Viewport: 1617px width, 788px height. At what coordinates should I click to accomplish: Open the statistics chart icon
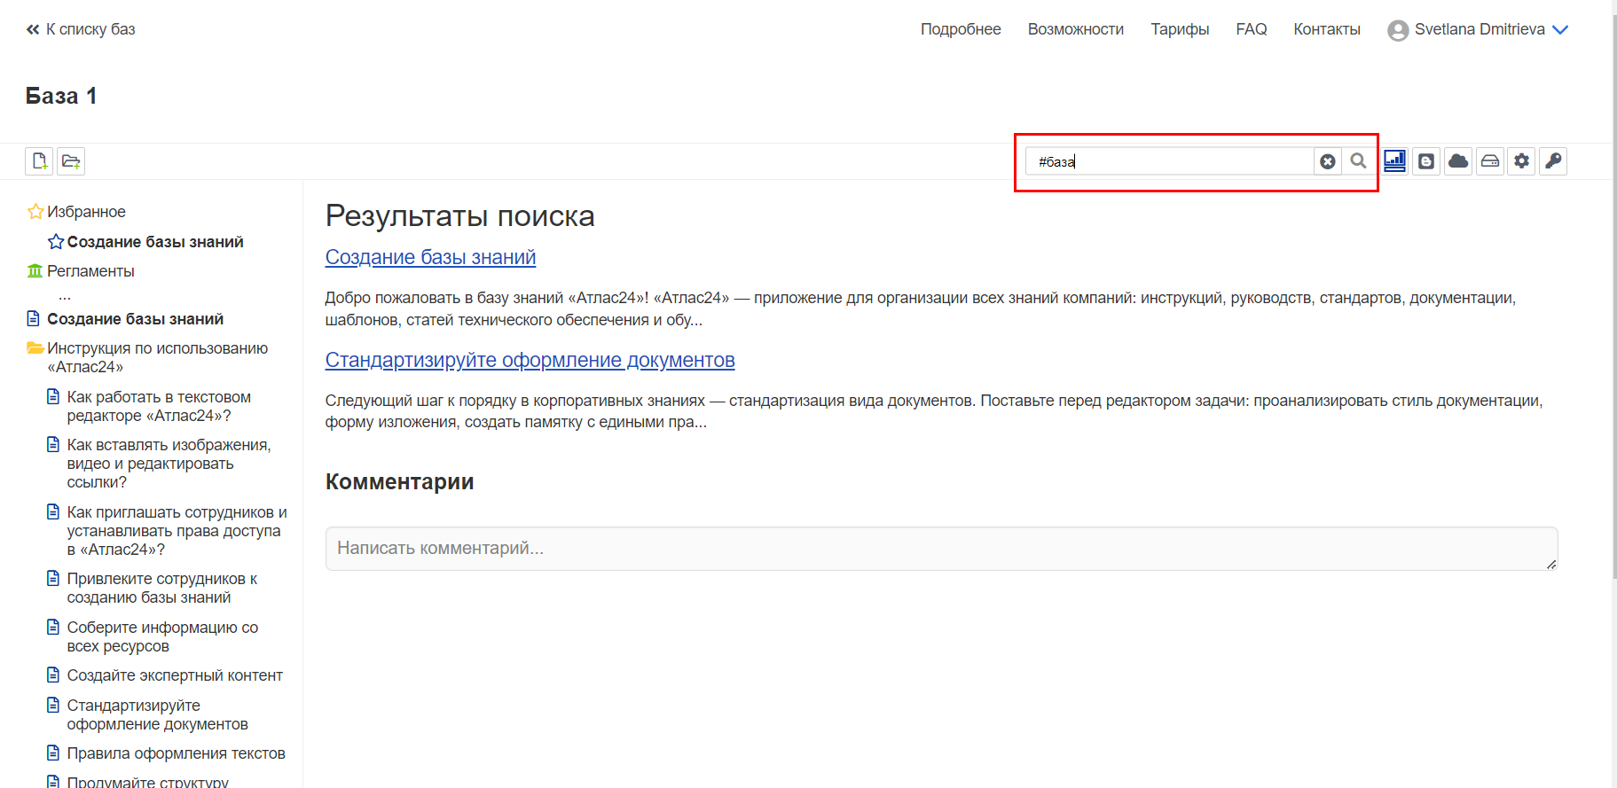[1394, 160]
